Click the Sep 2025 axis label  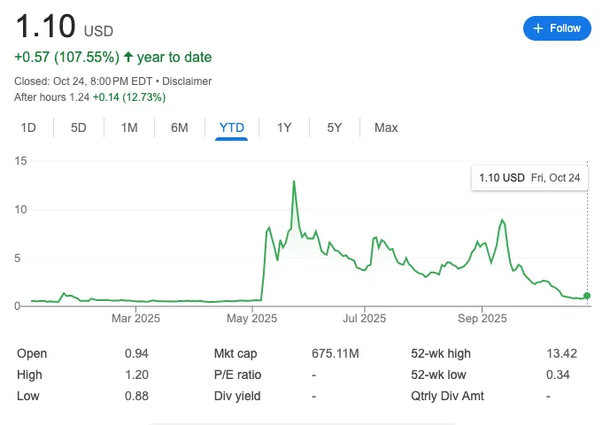tap(481, 317)
